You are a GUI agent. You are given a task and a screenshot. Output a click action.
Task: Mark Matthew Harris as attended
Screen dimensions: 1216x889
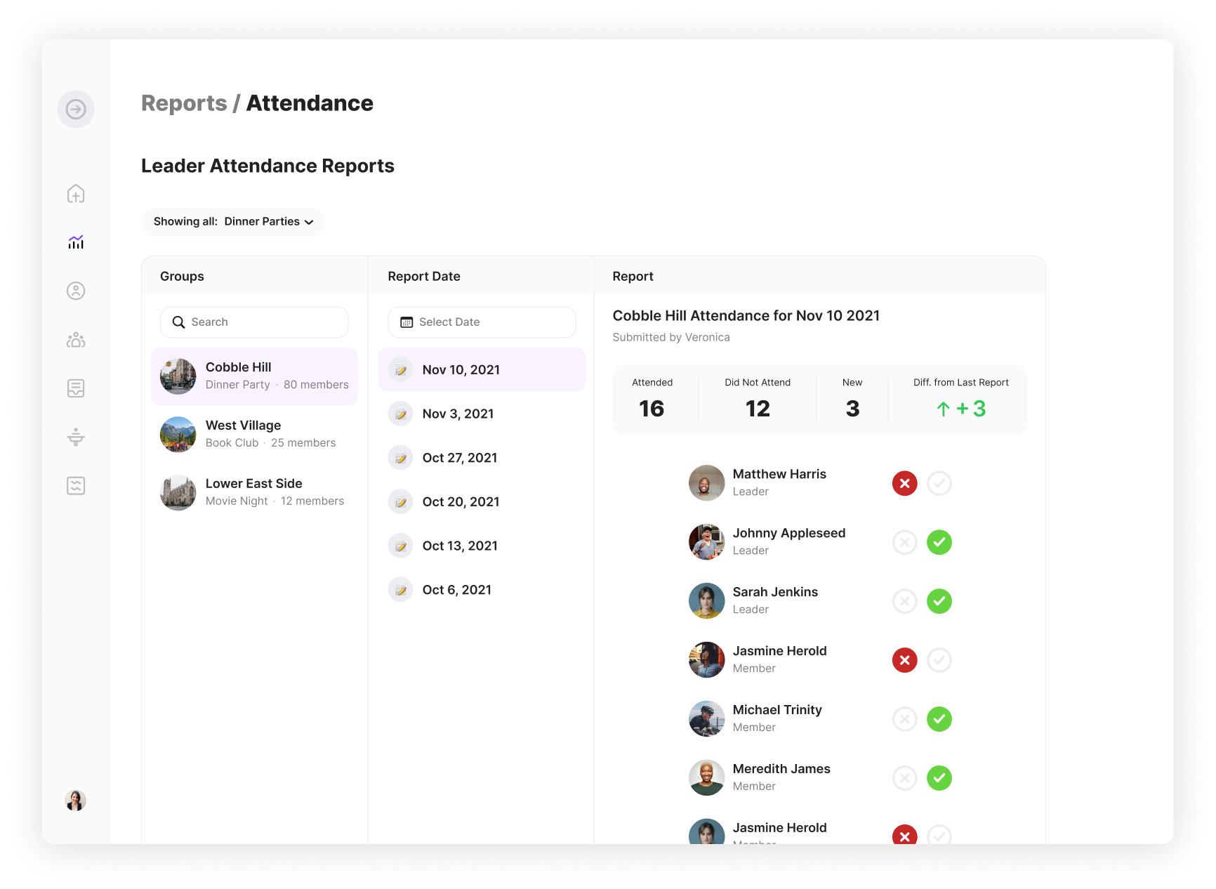pyautogui.click(x=939, y=483)
